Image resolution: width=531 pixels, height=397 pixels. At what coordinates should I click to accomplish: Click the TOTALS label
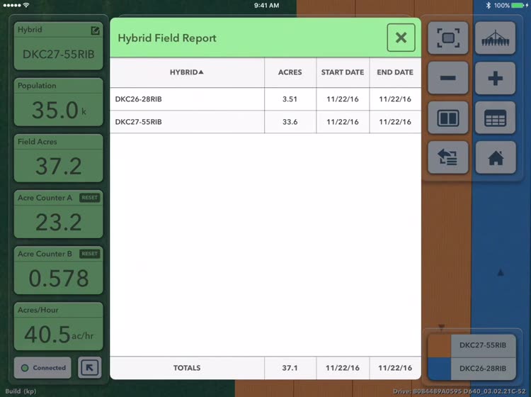187,368
